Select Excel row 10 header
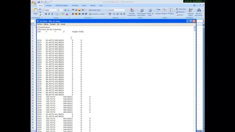The height and width of the screenshot is (132, 235). click(x=32, y=52)
